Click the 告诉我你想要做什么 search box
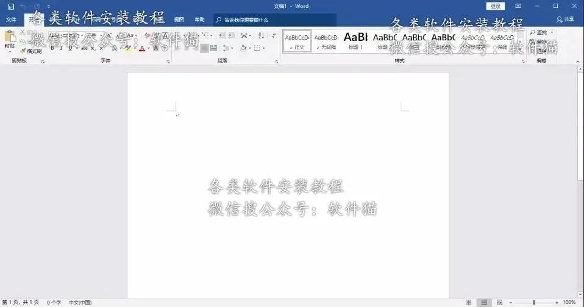Image resolution: width=584 pixels, height=307 pixels. click(276, 19)
